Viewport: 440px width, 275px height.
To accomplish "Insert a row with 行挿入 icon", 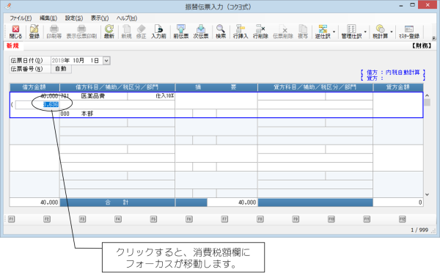I will (241, 32).
